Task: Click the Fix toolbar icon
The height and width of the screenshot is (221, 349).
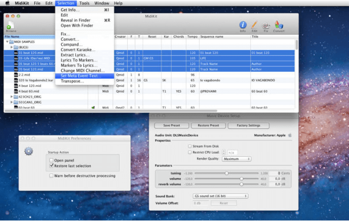Action: click(266, 26)
